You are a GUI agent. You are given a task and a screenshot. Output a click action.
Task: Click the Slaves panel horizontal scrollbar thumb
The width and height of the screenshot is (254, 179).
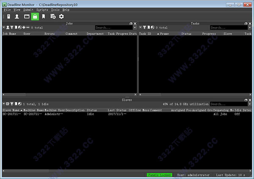pos(26,171)
